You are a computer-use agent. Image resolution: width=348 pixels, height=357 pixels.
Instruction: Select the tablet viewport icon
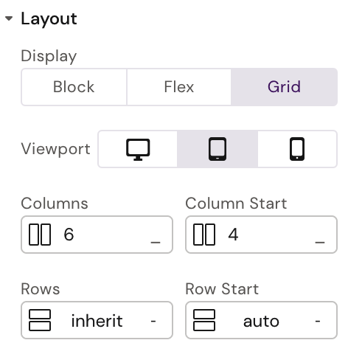217,149
